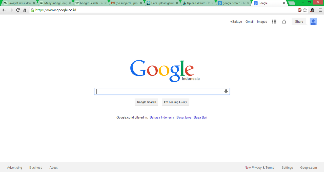The height and width of the screenshot is (172, 324).
Task: Open the Evernote elephant extension icon
Action: [x=312, y=10]
